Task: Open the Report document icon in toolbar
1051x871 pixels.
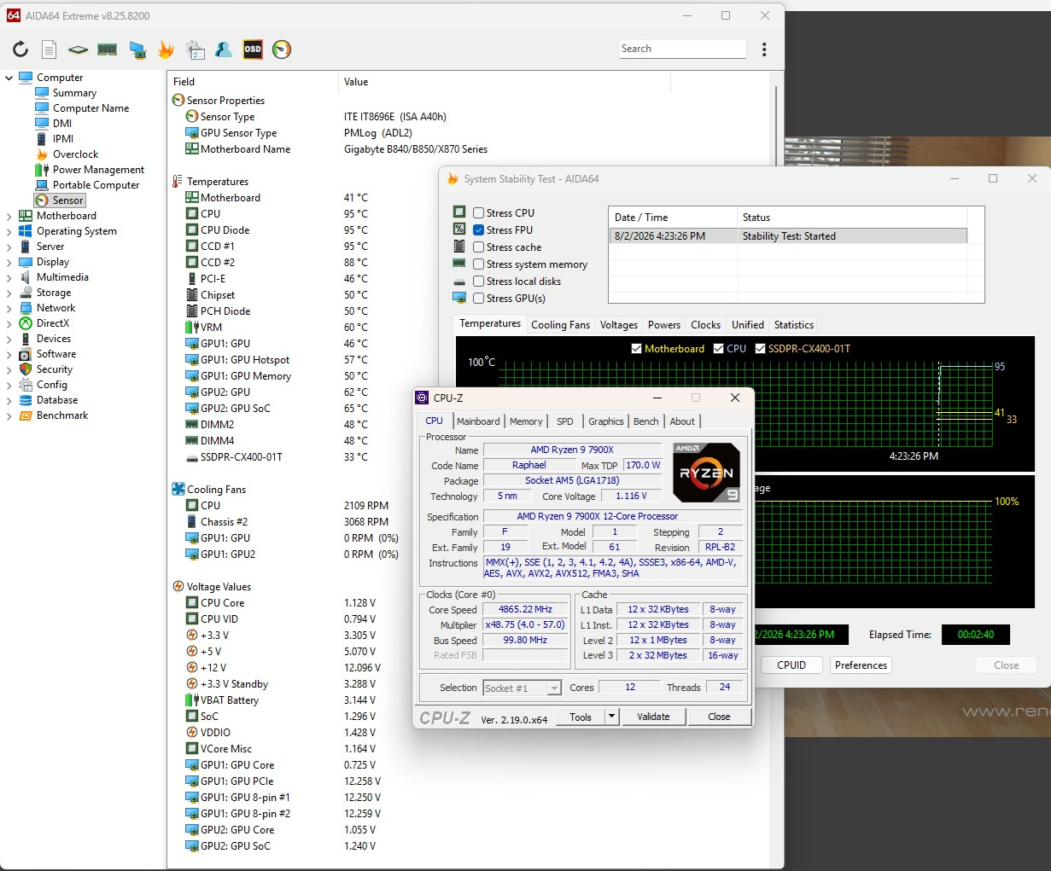Action: coord(50,49)
